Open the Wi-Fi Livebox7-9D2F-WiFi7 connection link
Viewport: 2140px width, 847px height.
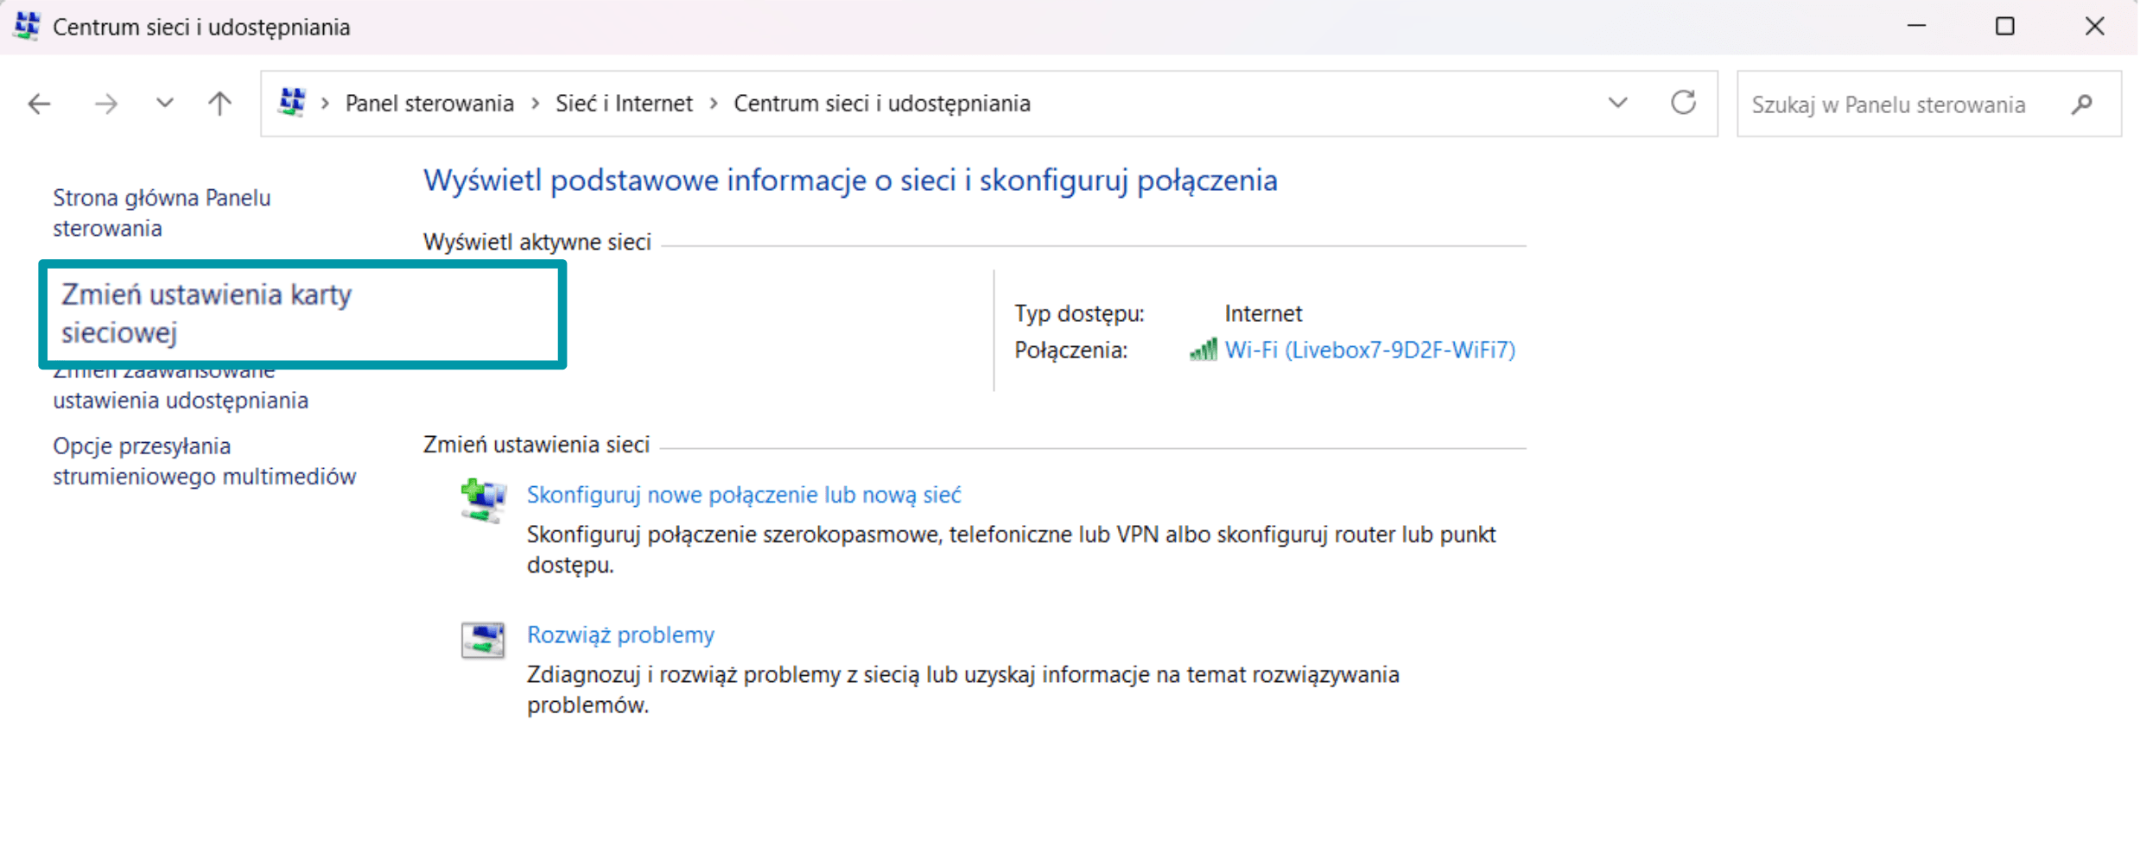[x=1370, y=351]
